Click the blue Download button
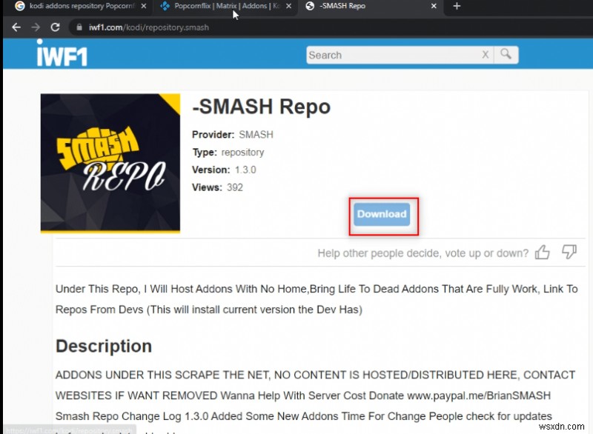The image size is (593, 434). (382, 214)
